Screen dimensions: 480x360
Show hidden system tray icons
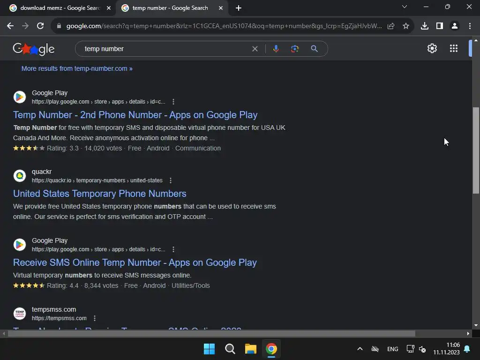[x=360, y=349]
